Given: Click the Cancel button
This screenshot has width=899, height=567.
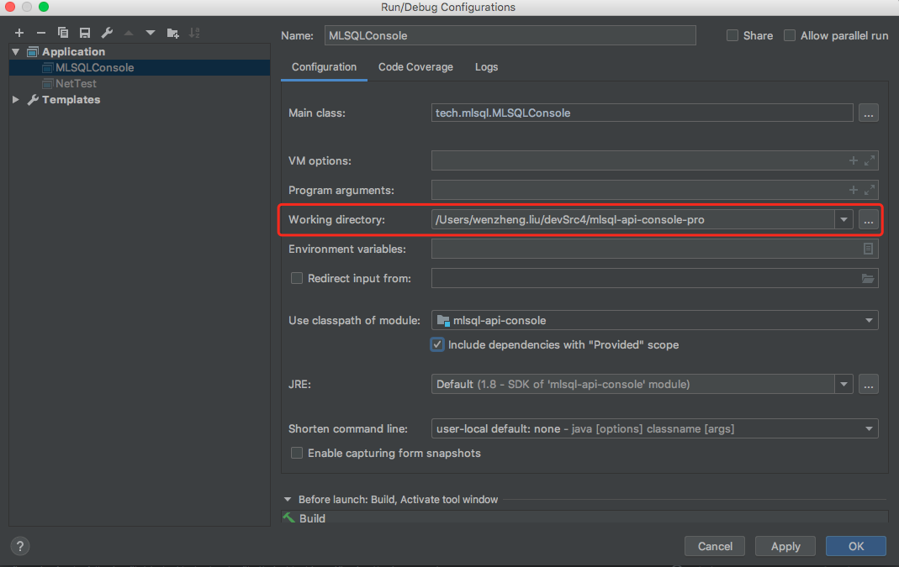Looking at the screenshot, I should click(715, 546).
